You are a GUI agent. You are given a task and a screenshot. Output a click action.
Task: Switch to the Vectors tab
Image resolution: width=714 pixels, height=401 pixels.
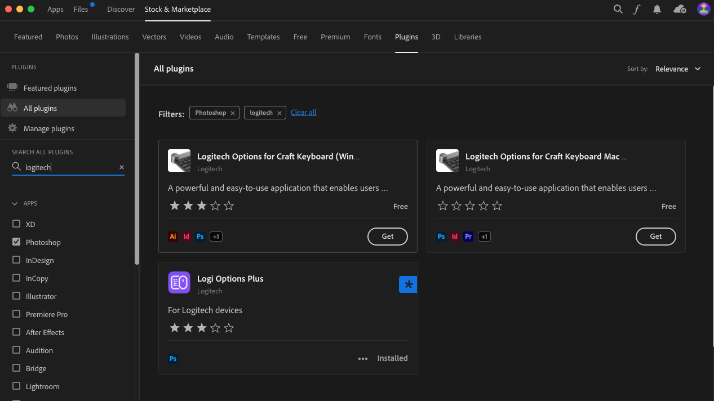pyautogui.click(x=154, y=37)
